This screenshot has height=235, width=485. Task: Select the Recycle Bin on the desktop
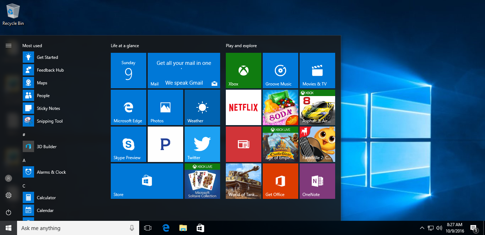13,15
